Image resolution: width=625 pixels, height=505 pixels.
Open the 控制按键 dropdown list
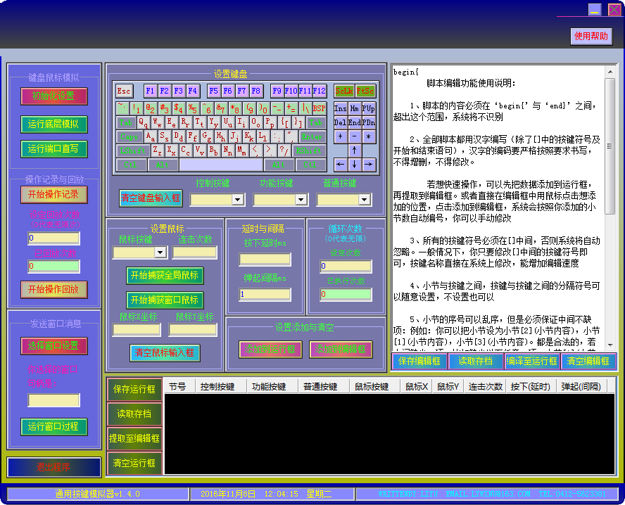coord(237,200)
